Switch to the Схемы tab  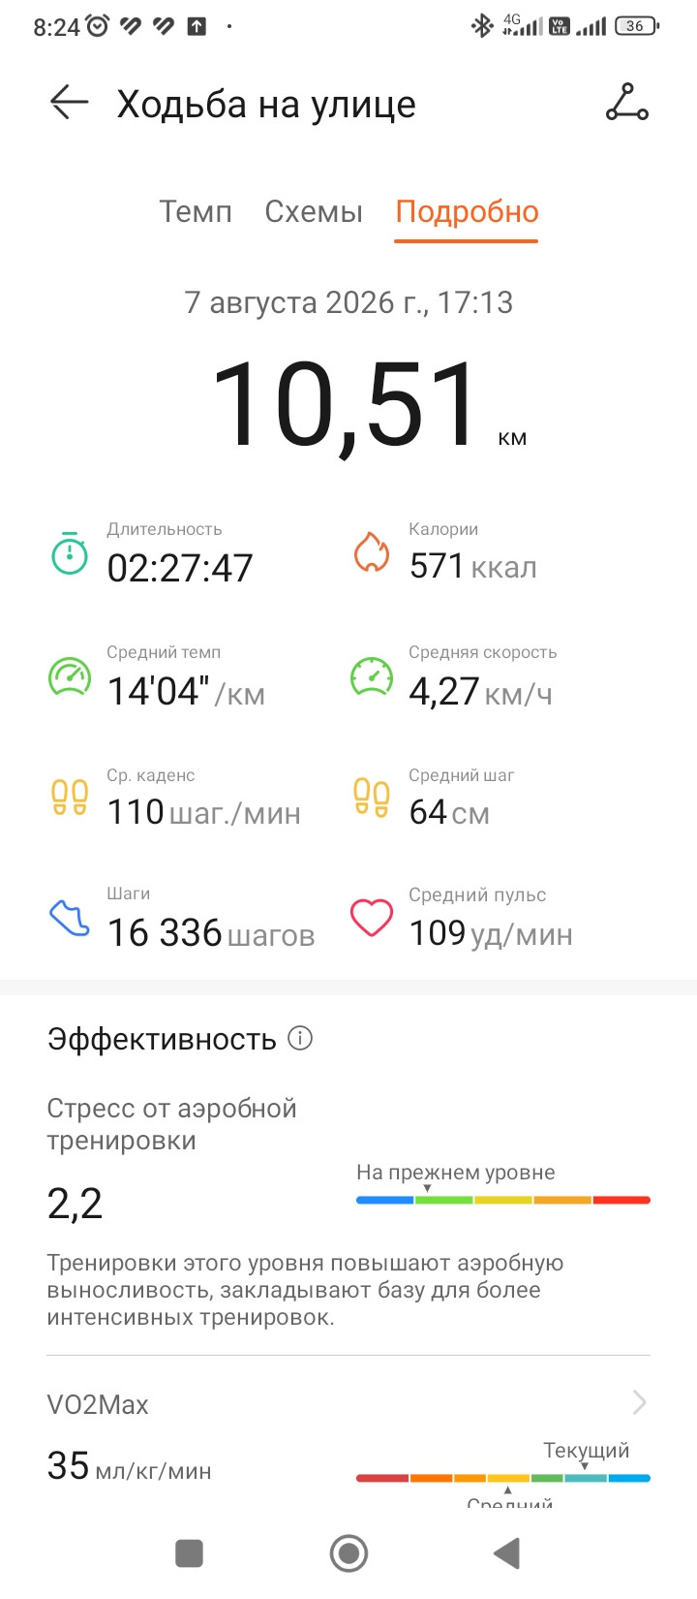tap(314, 211)
